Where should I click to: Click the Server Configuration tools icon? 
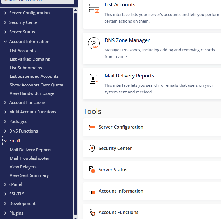pos(92,127)
